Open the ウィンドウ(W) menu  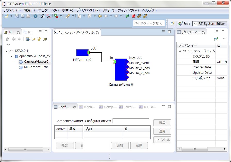[128, 10]
